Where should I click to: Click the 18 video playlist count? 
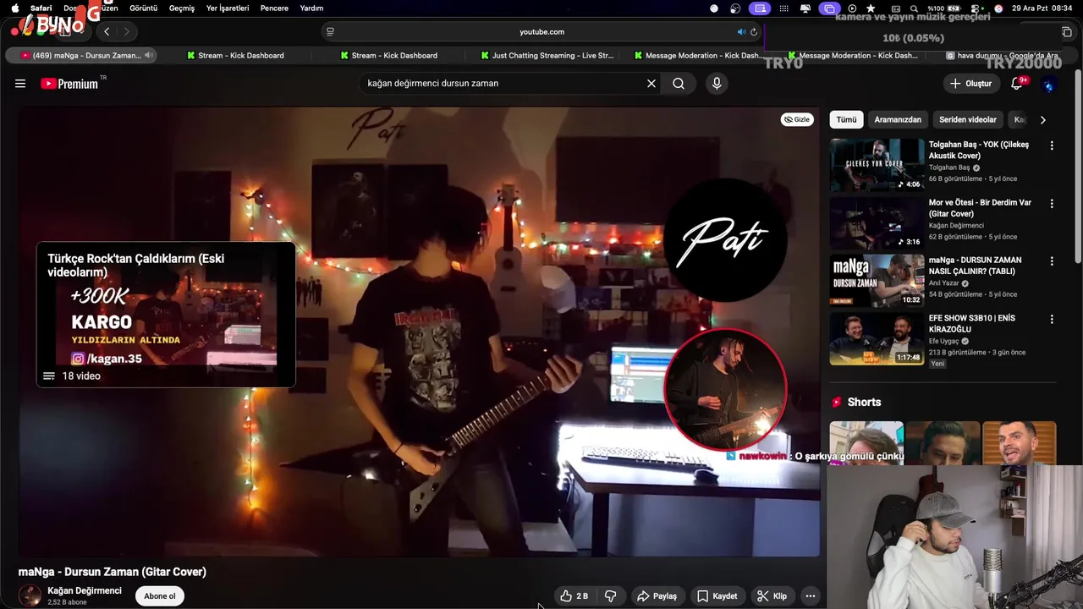[81, 376]
